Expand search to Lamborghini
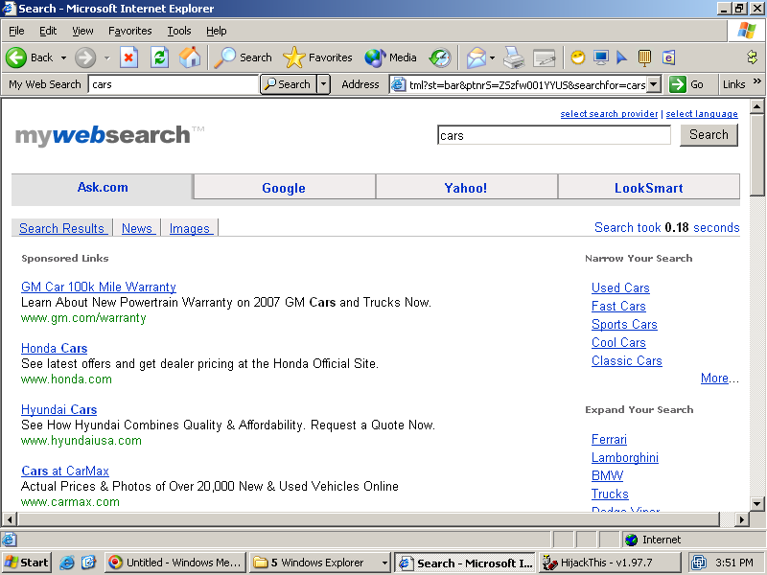This screenshot has width=767, height=575. point(625,457)
